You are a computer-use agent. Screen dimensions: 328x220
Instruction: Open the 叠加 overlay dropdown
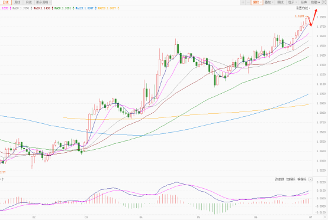coord(269,2)
